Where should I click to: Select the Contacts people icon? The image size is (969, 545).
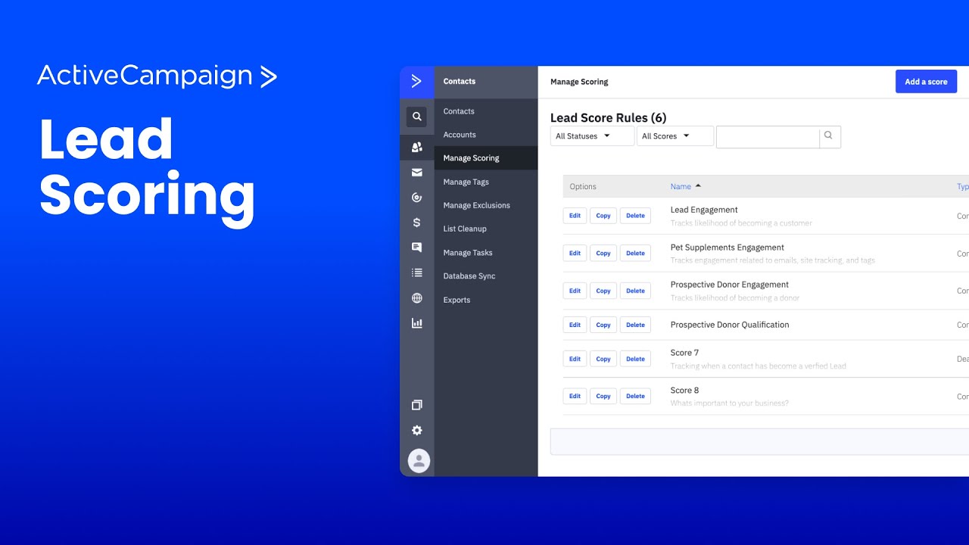[x=416, y=147]
